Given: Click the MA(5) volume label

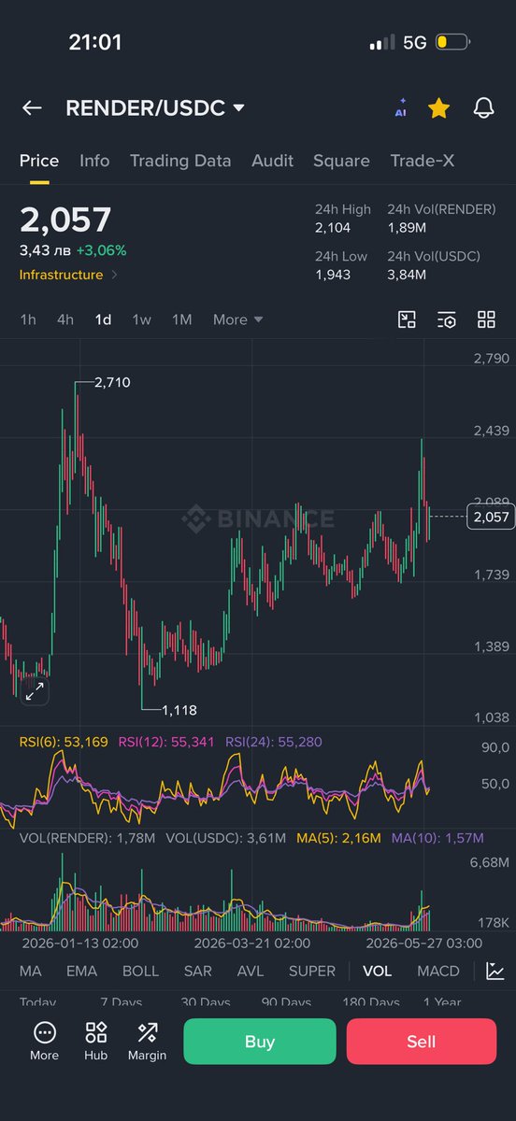Looking at the screenshot, I should 338,839.
